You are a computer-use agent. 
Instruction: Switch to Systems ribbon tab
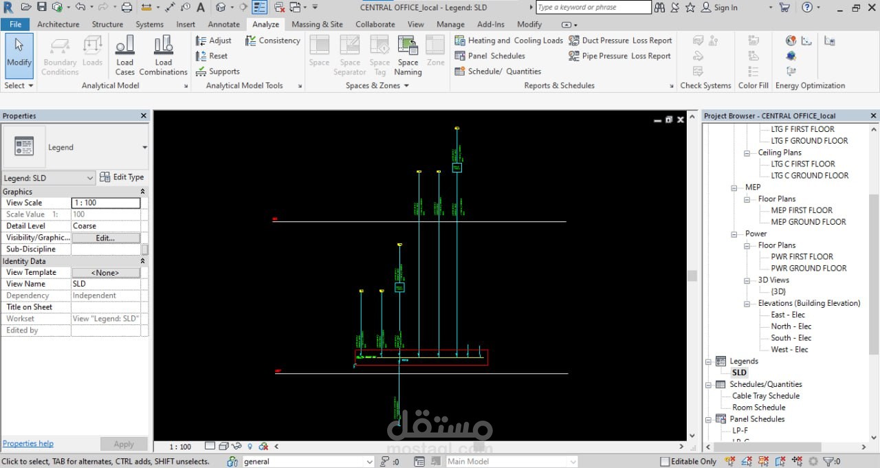click(149, 24)
